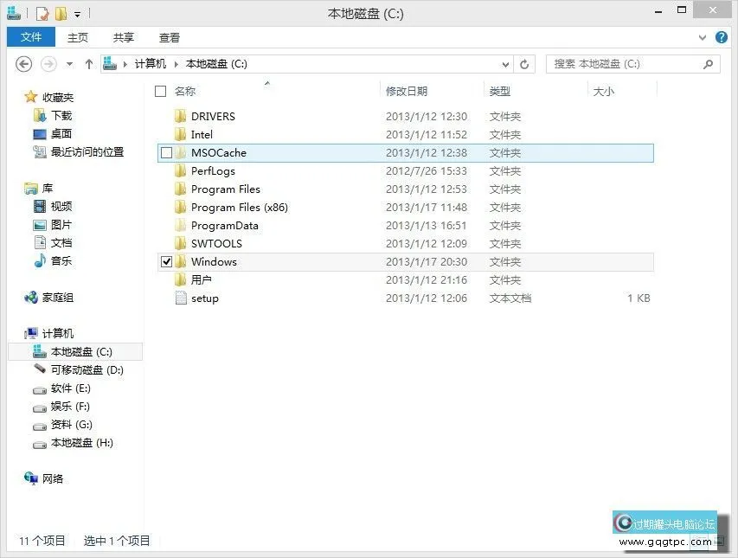Screen dimensions: 738x558
Task: Open the Help question mark icon
Action: tap(722, 37)
